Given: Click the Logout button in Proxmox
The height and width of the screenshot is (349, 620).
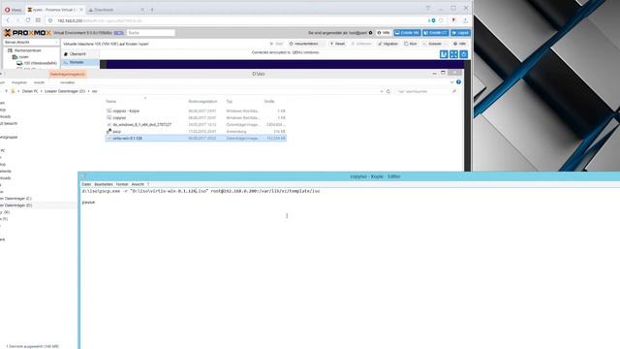Looking at the screenshot, I should tap(461, 33).
